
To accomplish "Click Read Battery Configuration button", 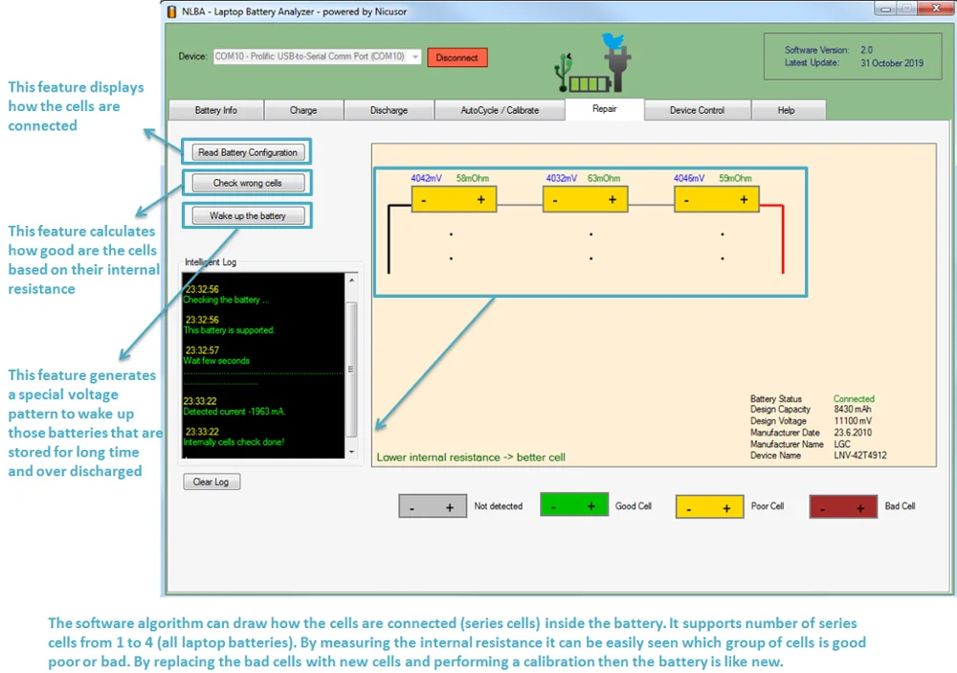I will pyautogui.click(x=248, y=152).
